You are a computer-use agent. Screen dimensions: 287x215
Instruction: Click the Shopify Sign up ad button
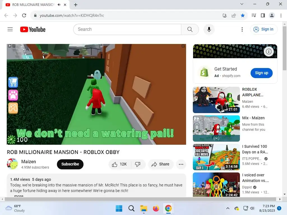tap(261, 73)
